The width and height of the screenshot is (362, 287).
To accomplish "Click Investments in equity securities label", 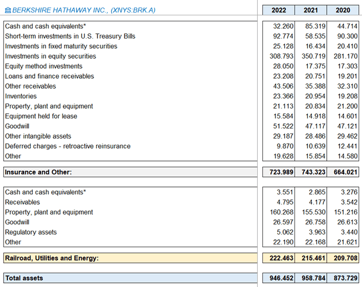I will (51, 56).
